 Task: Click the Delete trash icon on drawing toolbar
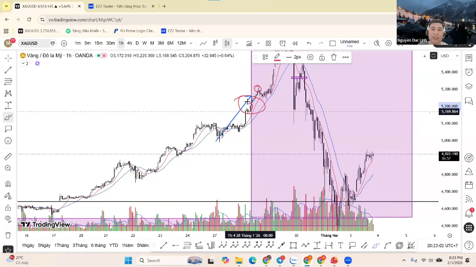(x=334, y=57)
